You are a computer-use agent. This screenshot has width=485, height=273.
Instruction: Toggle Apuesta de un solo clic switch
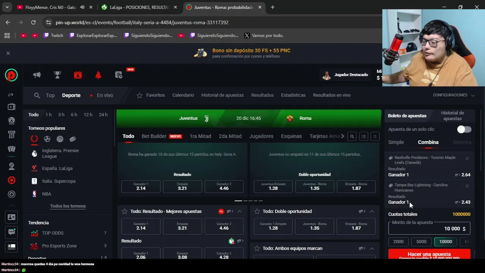click(x=464, y=129)
